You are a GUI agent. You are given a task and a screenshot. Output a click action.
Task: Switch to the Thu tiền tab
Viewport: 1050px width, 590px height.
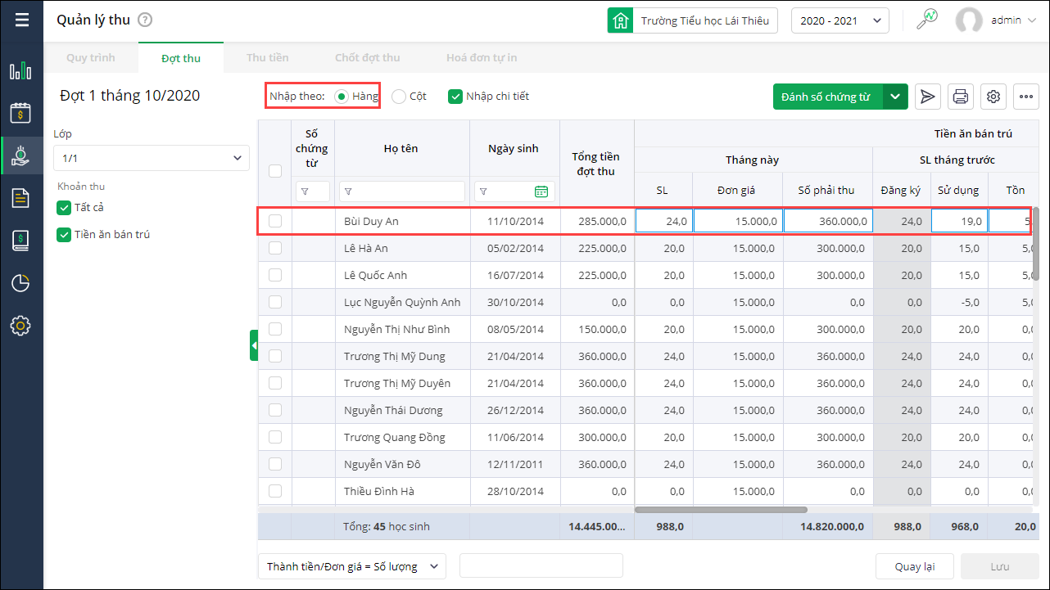[268, 58]
